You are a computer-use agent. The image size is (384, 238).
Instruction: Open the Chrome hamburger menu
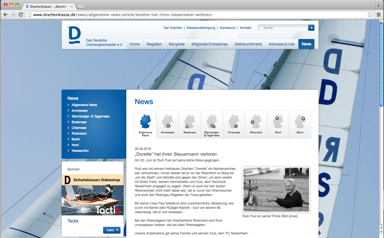(x=379, y=15)
